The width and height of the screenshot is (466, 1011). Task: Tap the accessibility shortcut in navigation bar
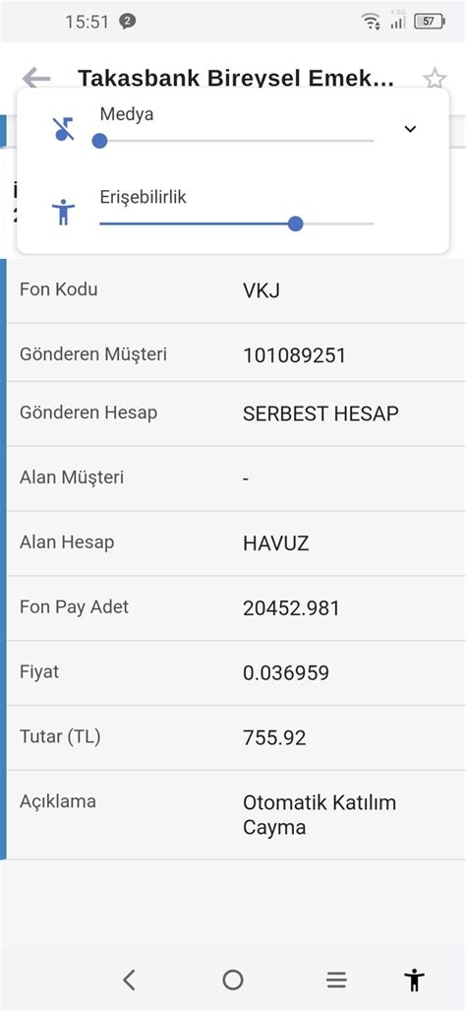pyautogui.click(x=415, y=979)
